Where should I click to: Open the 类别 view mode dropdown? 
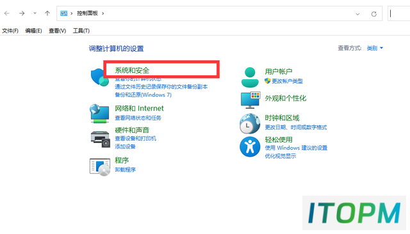(375, 48)
